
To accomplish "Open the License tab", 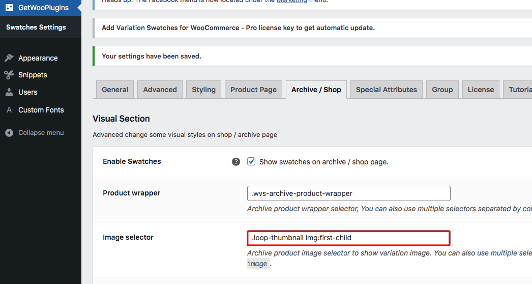I will (x=481, y=90).
